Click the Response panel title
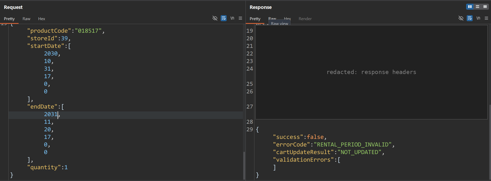Screen dimensions: 491x181 [x=261, y=7]
